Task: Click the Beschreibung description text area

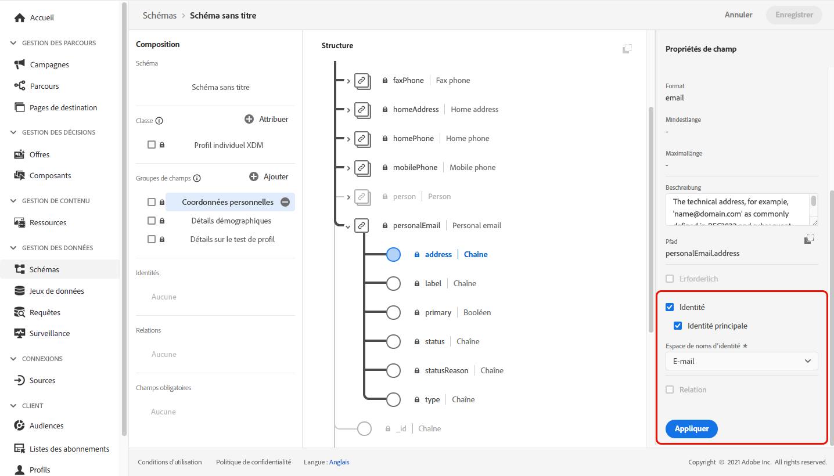Action: (738, 209)
